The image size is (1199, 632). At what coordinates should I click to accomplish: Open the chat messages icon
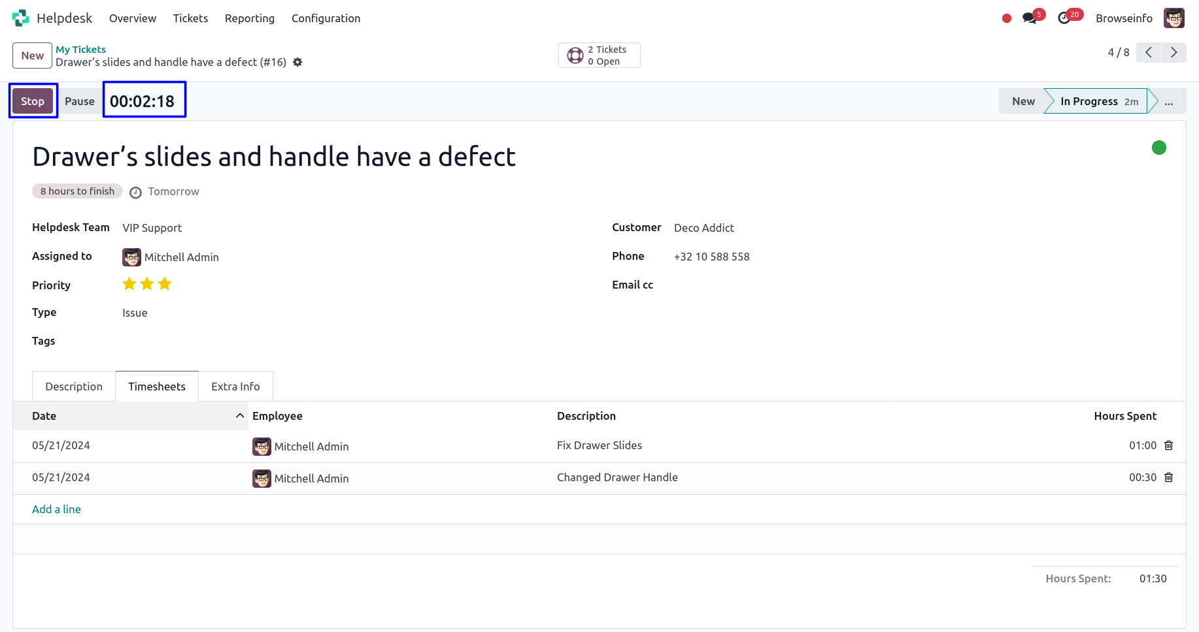pos(1030,18)
